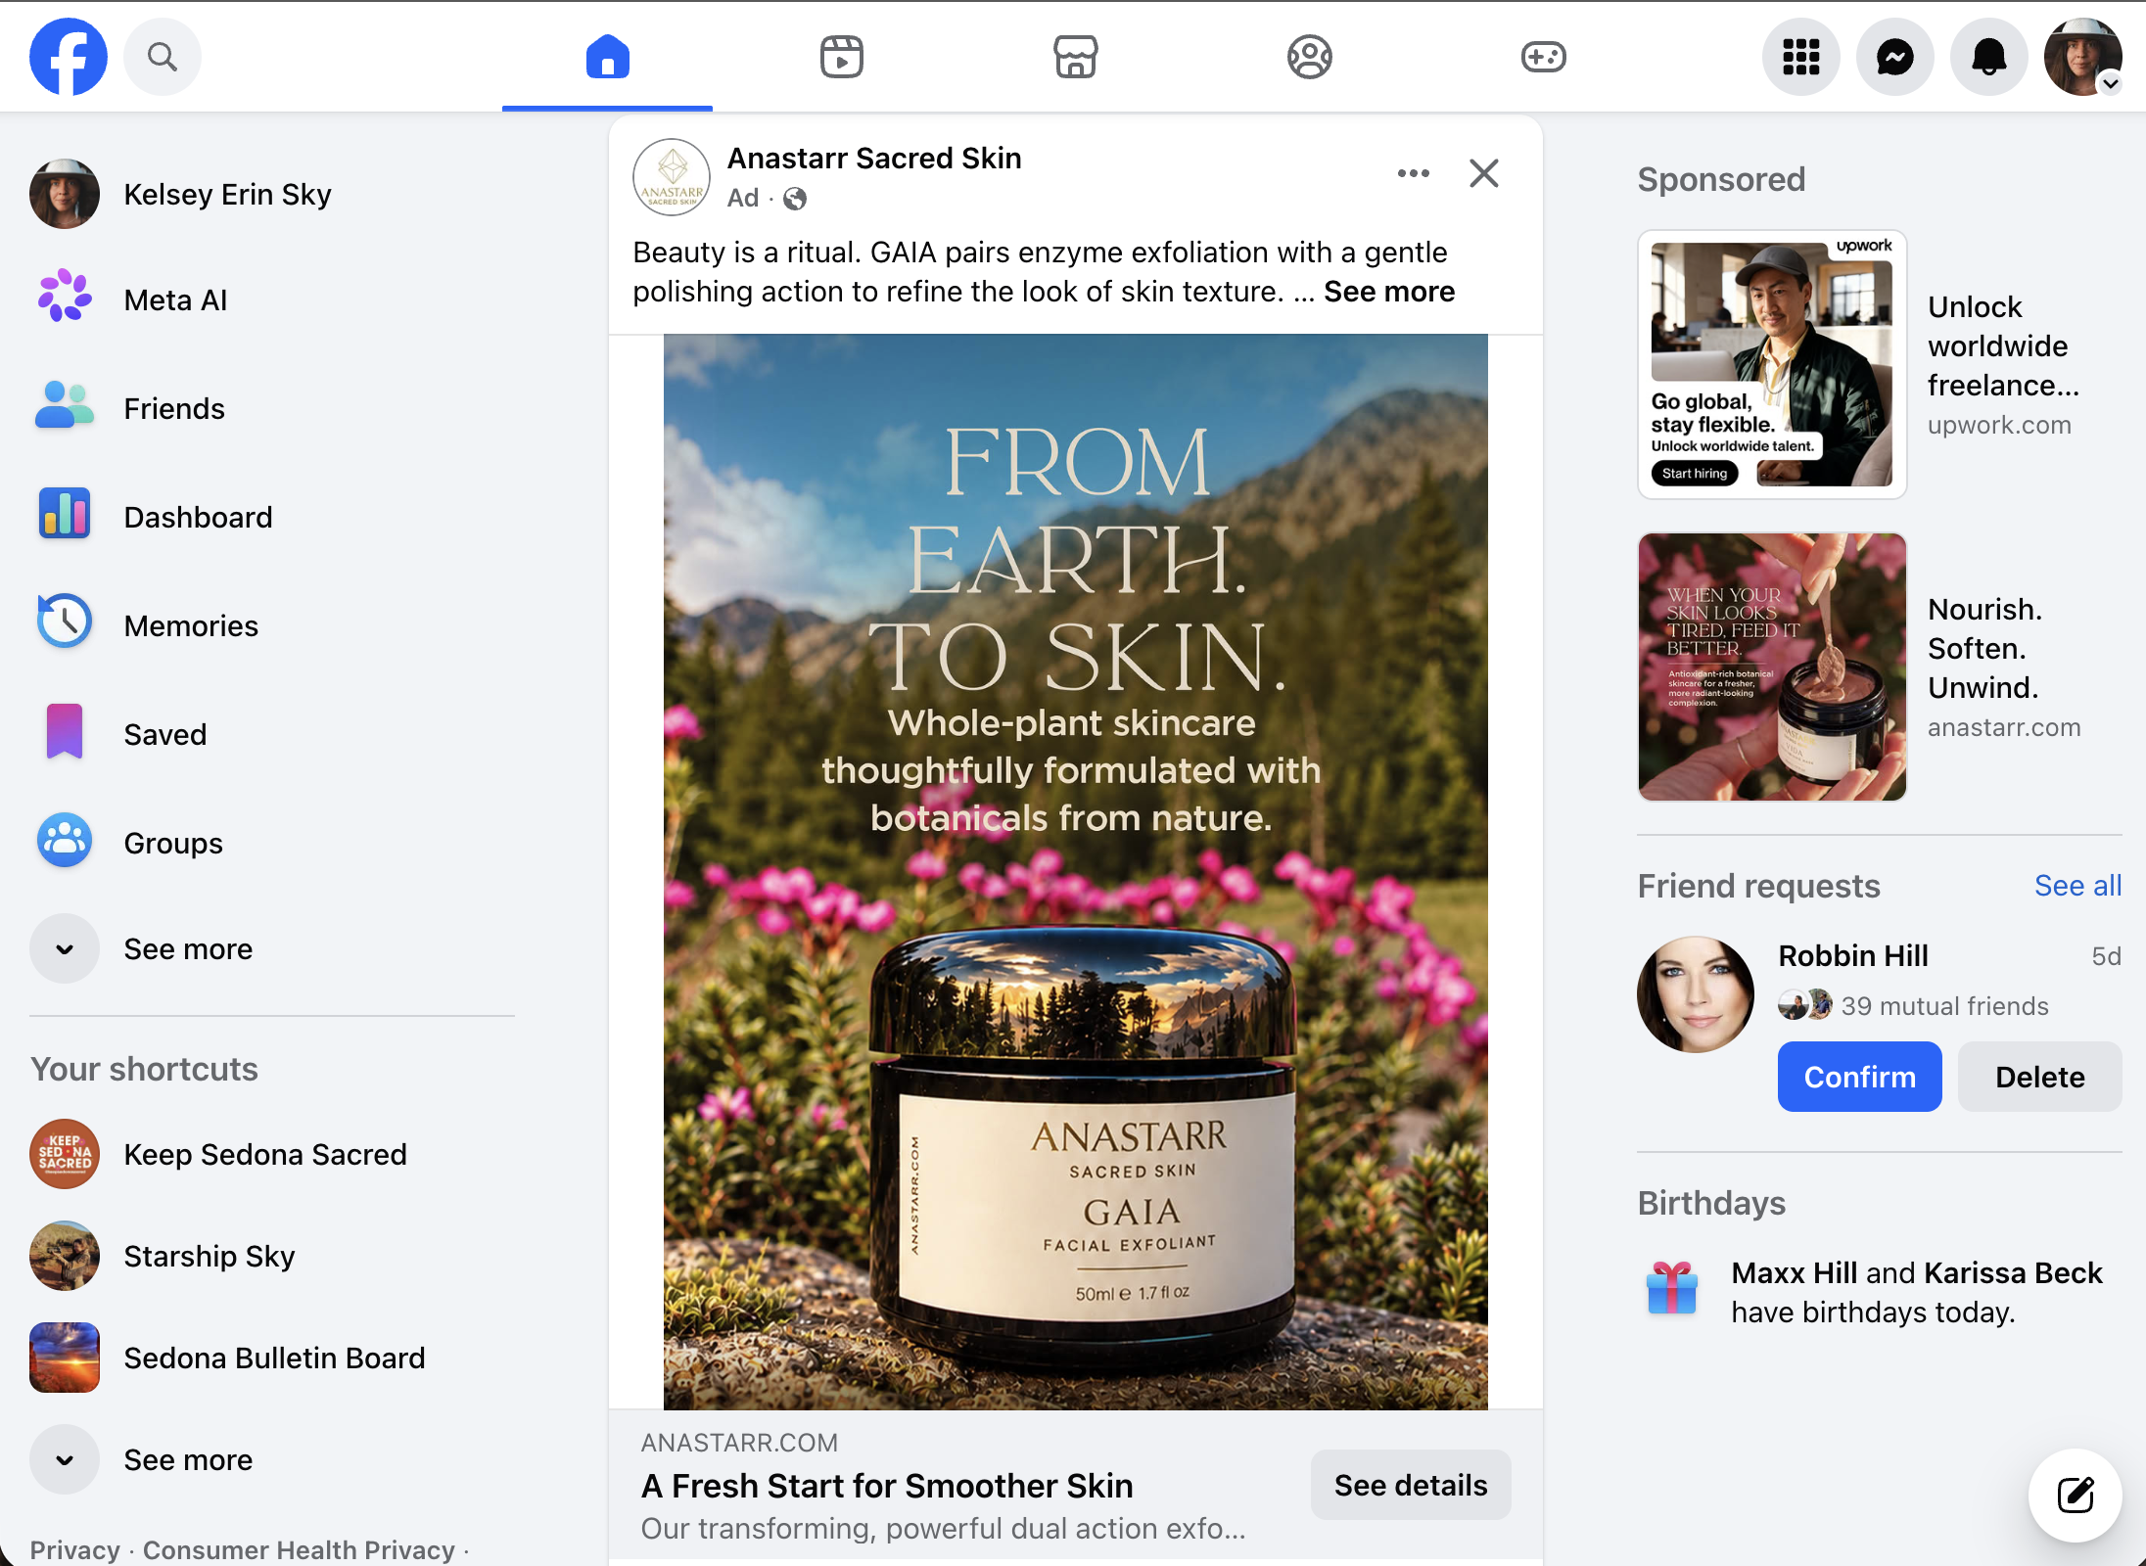The width and height of the screenshot is (2146, 1566).
Task: Hide the Anastarr ad with X
Action: (x=1484, y=173)
